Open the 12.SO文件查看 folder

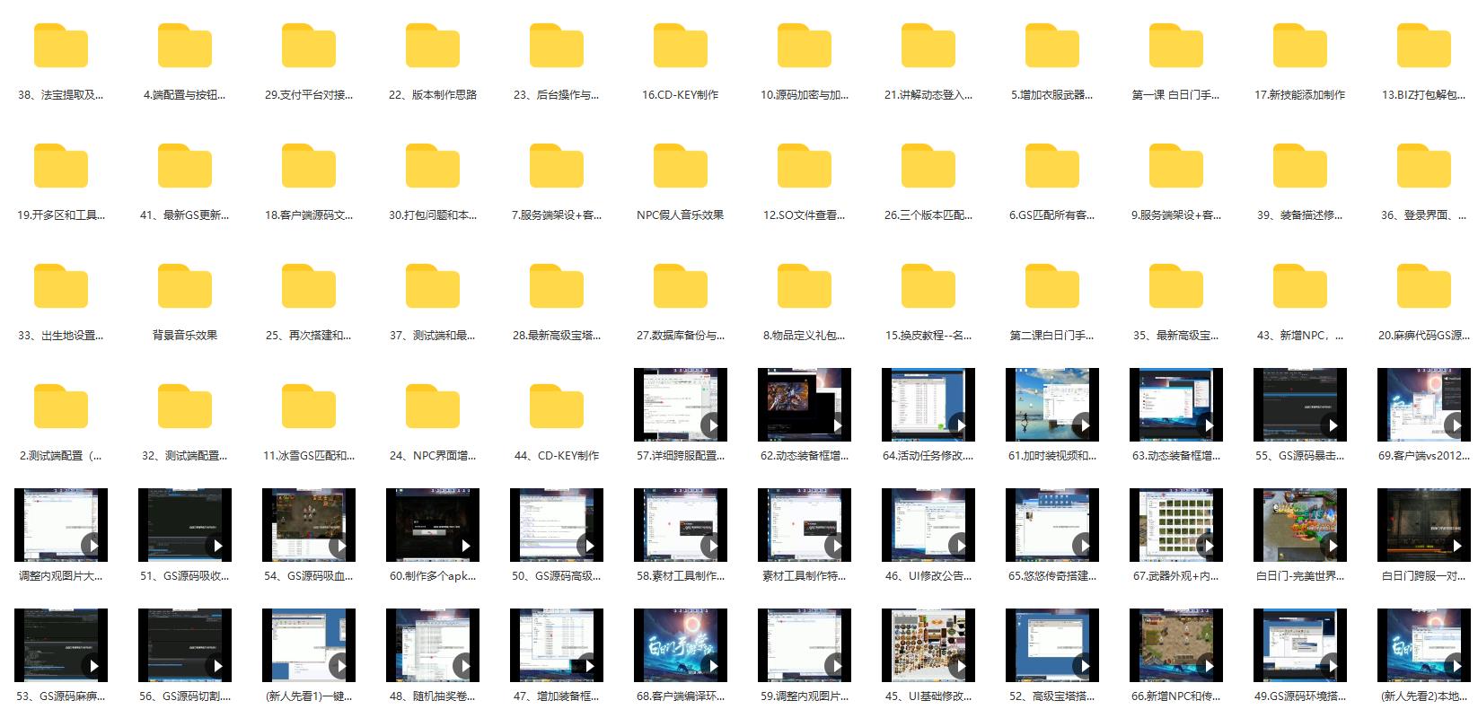click(x=804, y=167)
